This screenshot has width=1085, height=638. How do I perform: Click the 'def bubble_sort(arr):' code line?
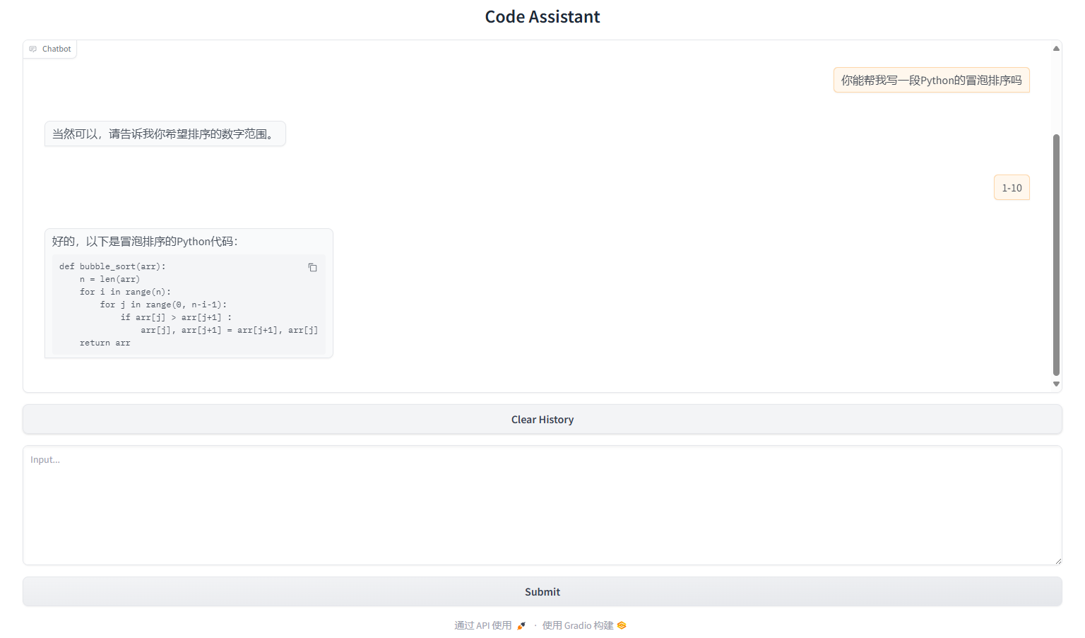pos(112,266)
